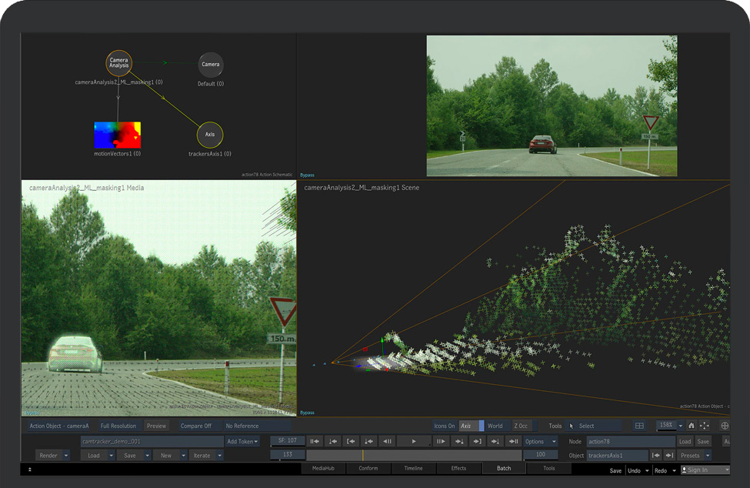
Task: Toggle the Z Occ option
Action: point(521,426)
